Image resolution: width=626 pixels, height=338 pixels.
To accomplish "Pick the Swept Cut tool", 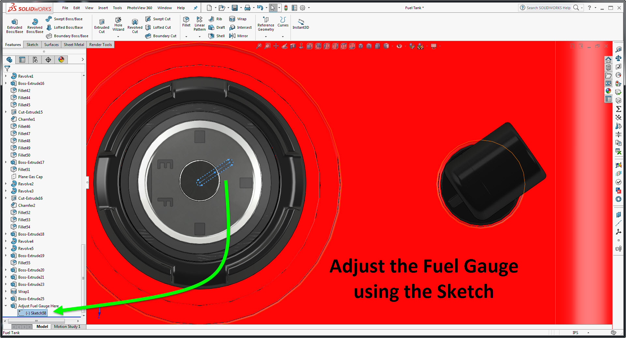I will pyautogui.click(x=158, y=19).
